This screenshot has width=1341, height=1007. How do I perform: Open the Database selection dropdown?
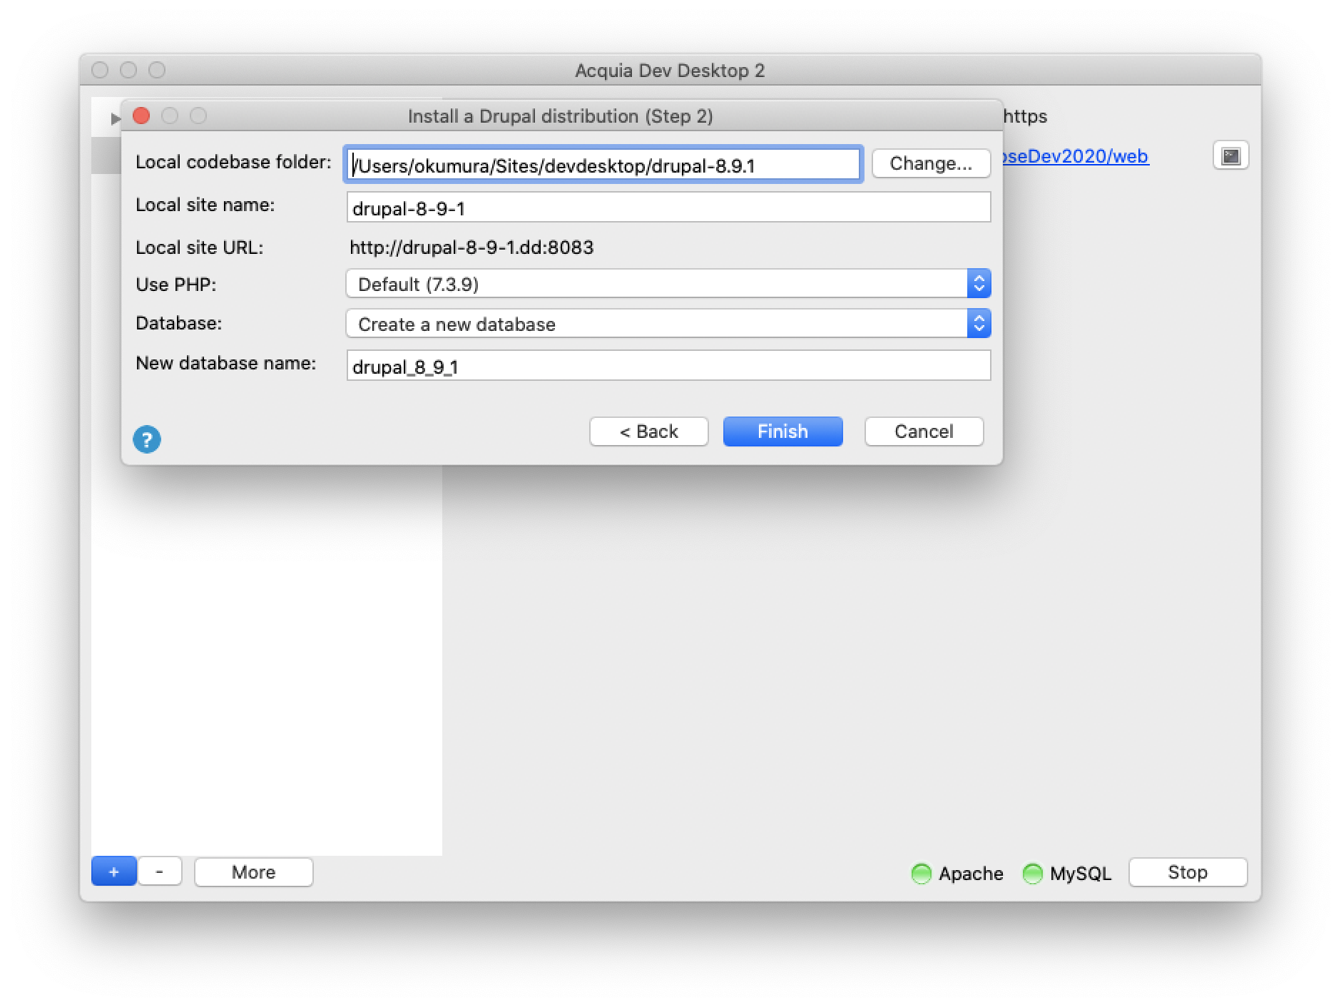click(668, 324)
